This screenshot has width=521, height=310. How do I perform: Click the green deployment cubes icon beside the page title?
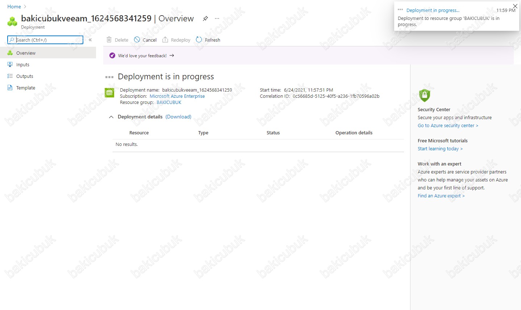click(x=12, y=21)
